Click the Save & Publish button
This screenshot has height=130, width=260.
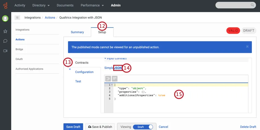click(100, 127)
